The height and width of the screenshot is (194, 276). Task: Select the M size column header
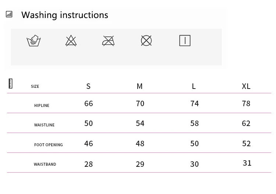(139, 86)
